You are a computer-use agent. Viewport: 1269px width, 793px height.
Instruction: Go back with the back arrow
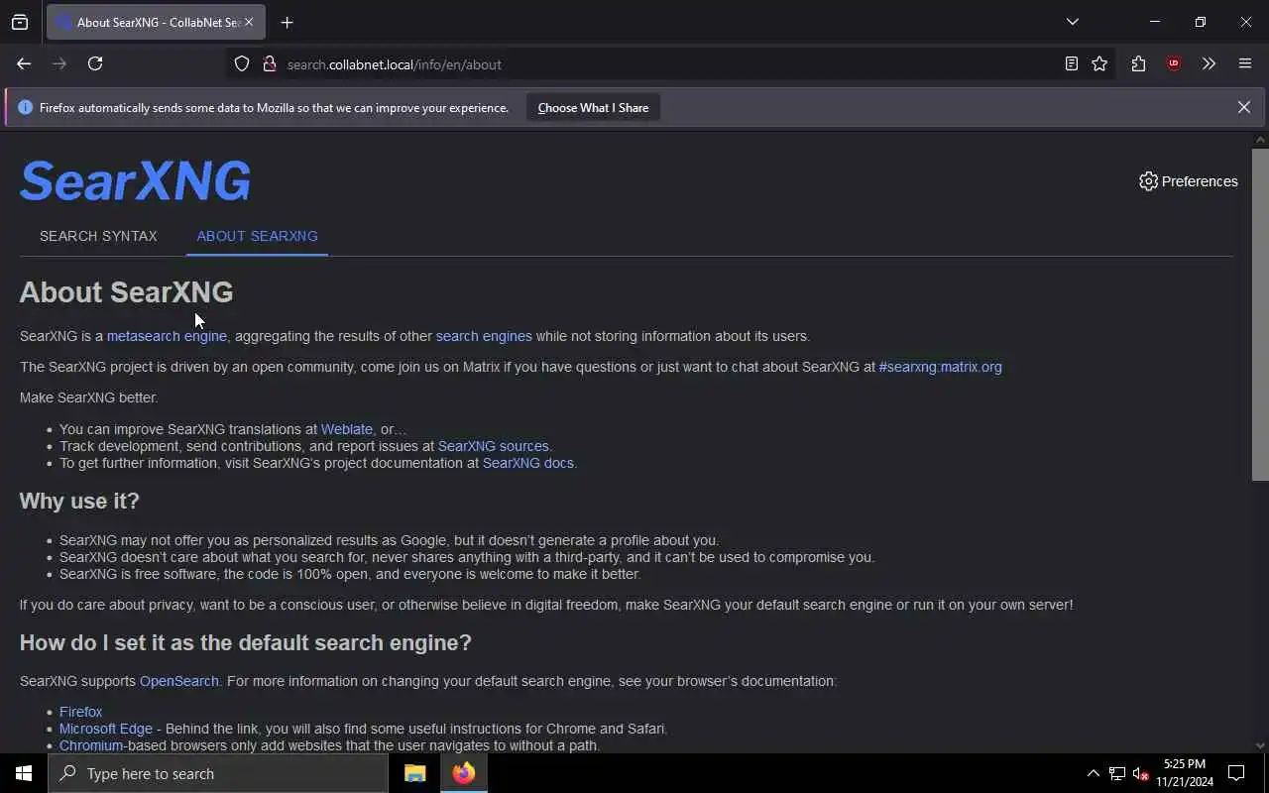pos(24,63)
